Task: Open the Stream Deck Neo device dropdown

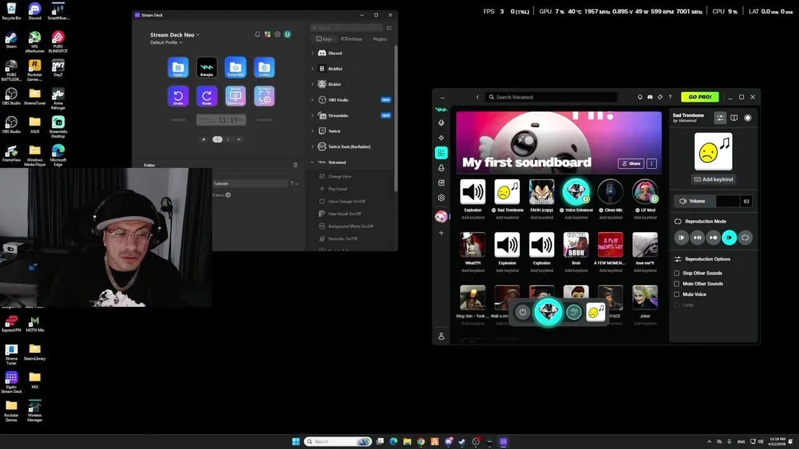Action: click(x=175, y=35)
